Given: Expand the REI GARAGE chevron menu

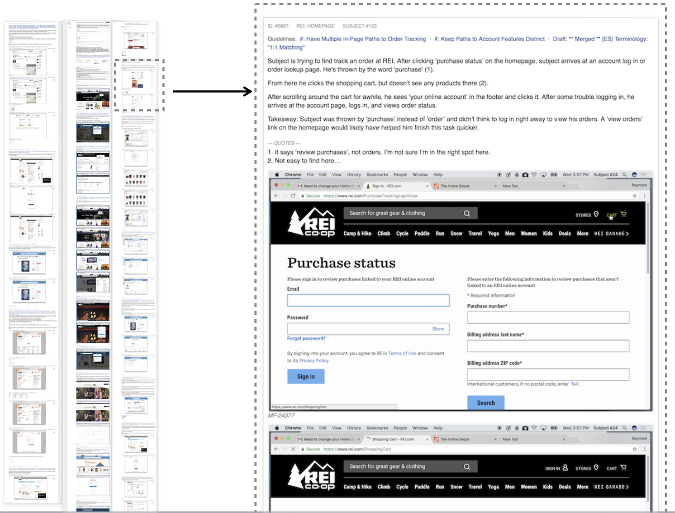Looking at the screenshot, I should 628,232.
